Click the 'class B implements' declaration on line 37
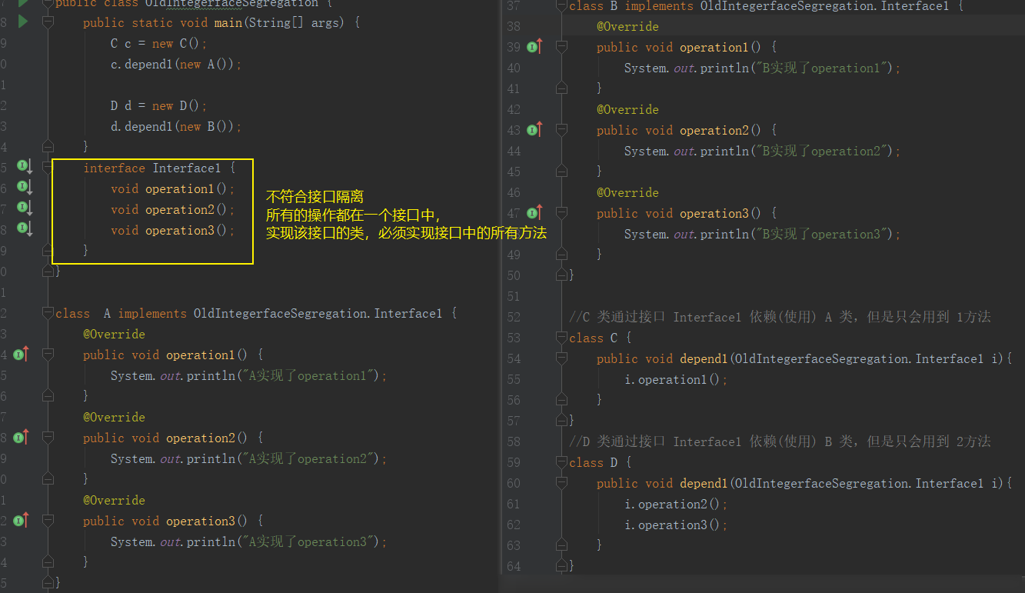Screen dimensions: 1025x593 [766, 6]
